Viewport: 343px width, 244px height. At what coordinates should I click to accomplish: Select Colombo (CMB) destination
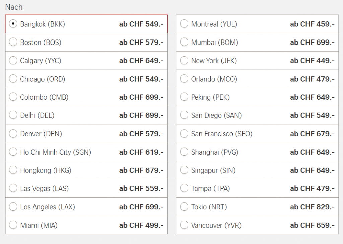(13, 97)
